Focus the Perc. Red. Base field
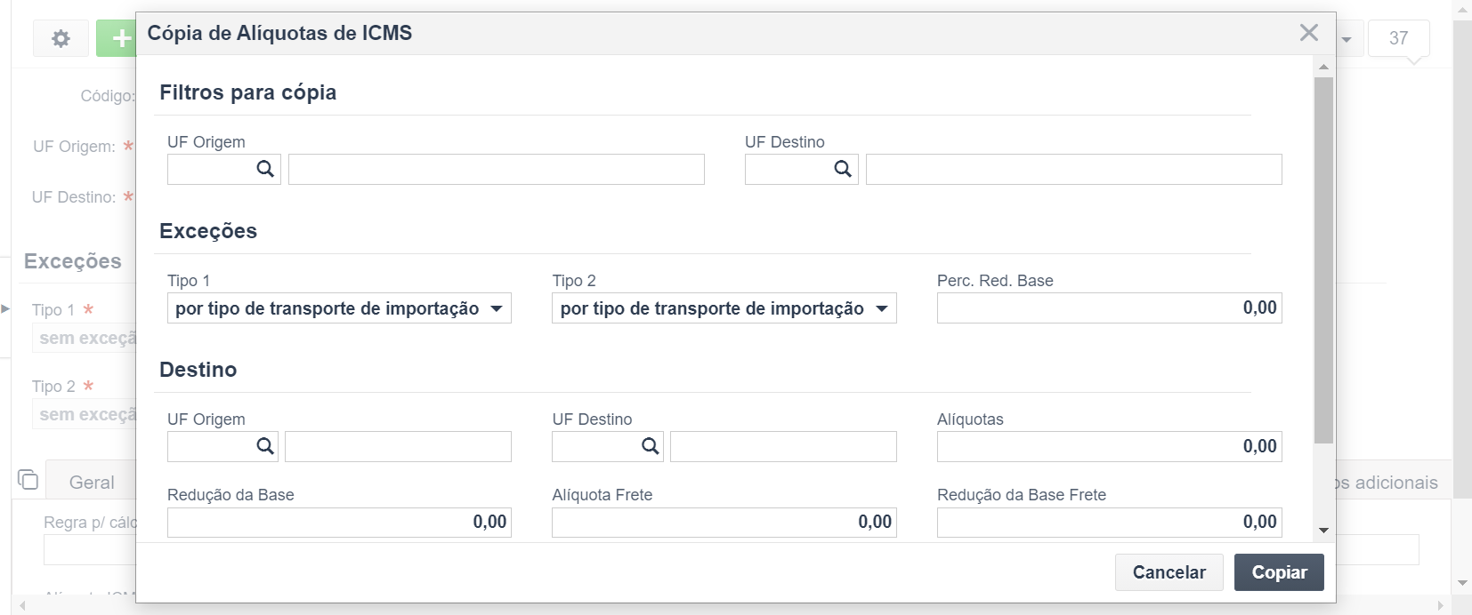 [x=1109, y=308]
